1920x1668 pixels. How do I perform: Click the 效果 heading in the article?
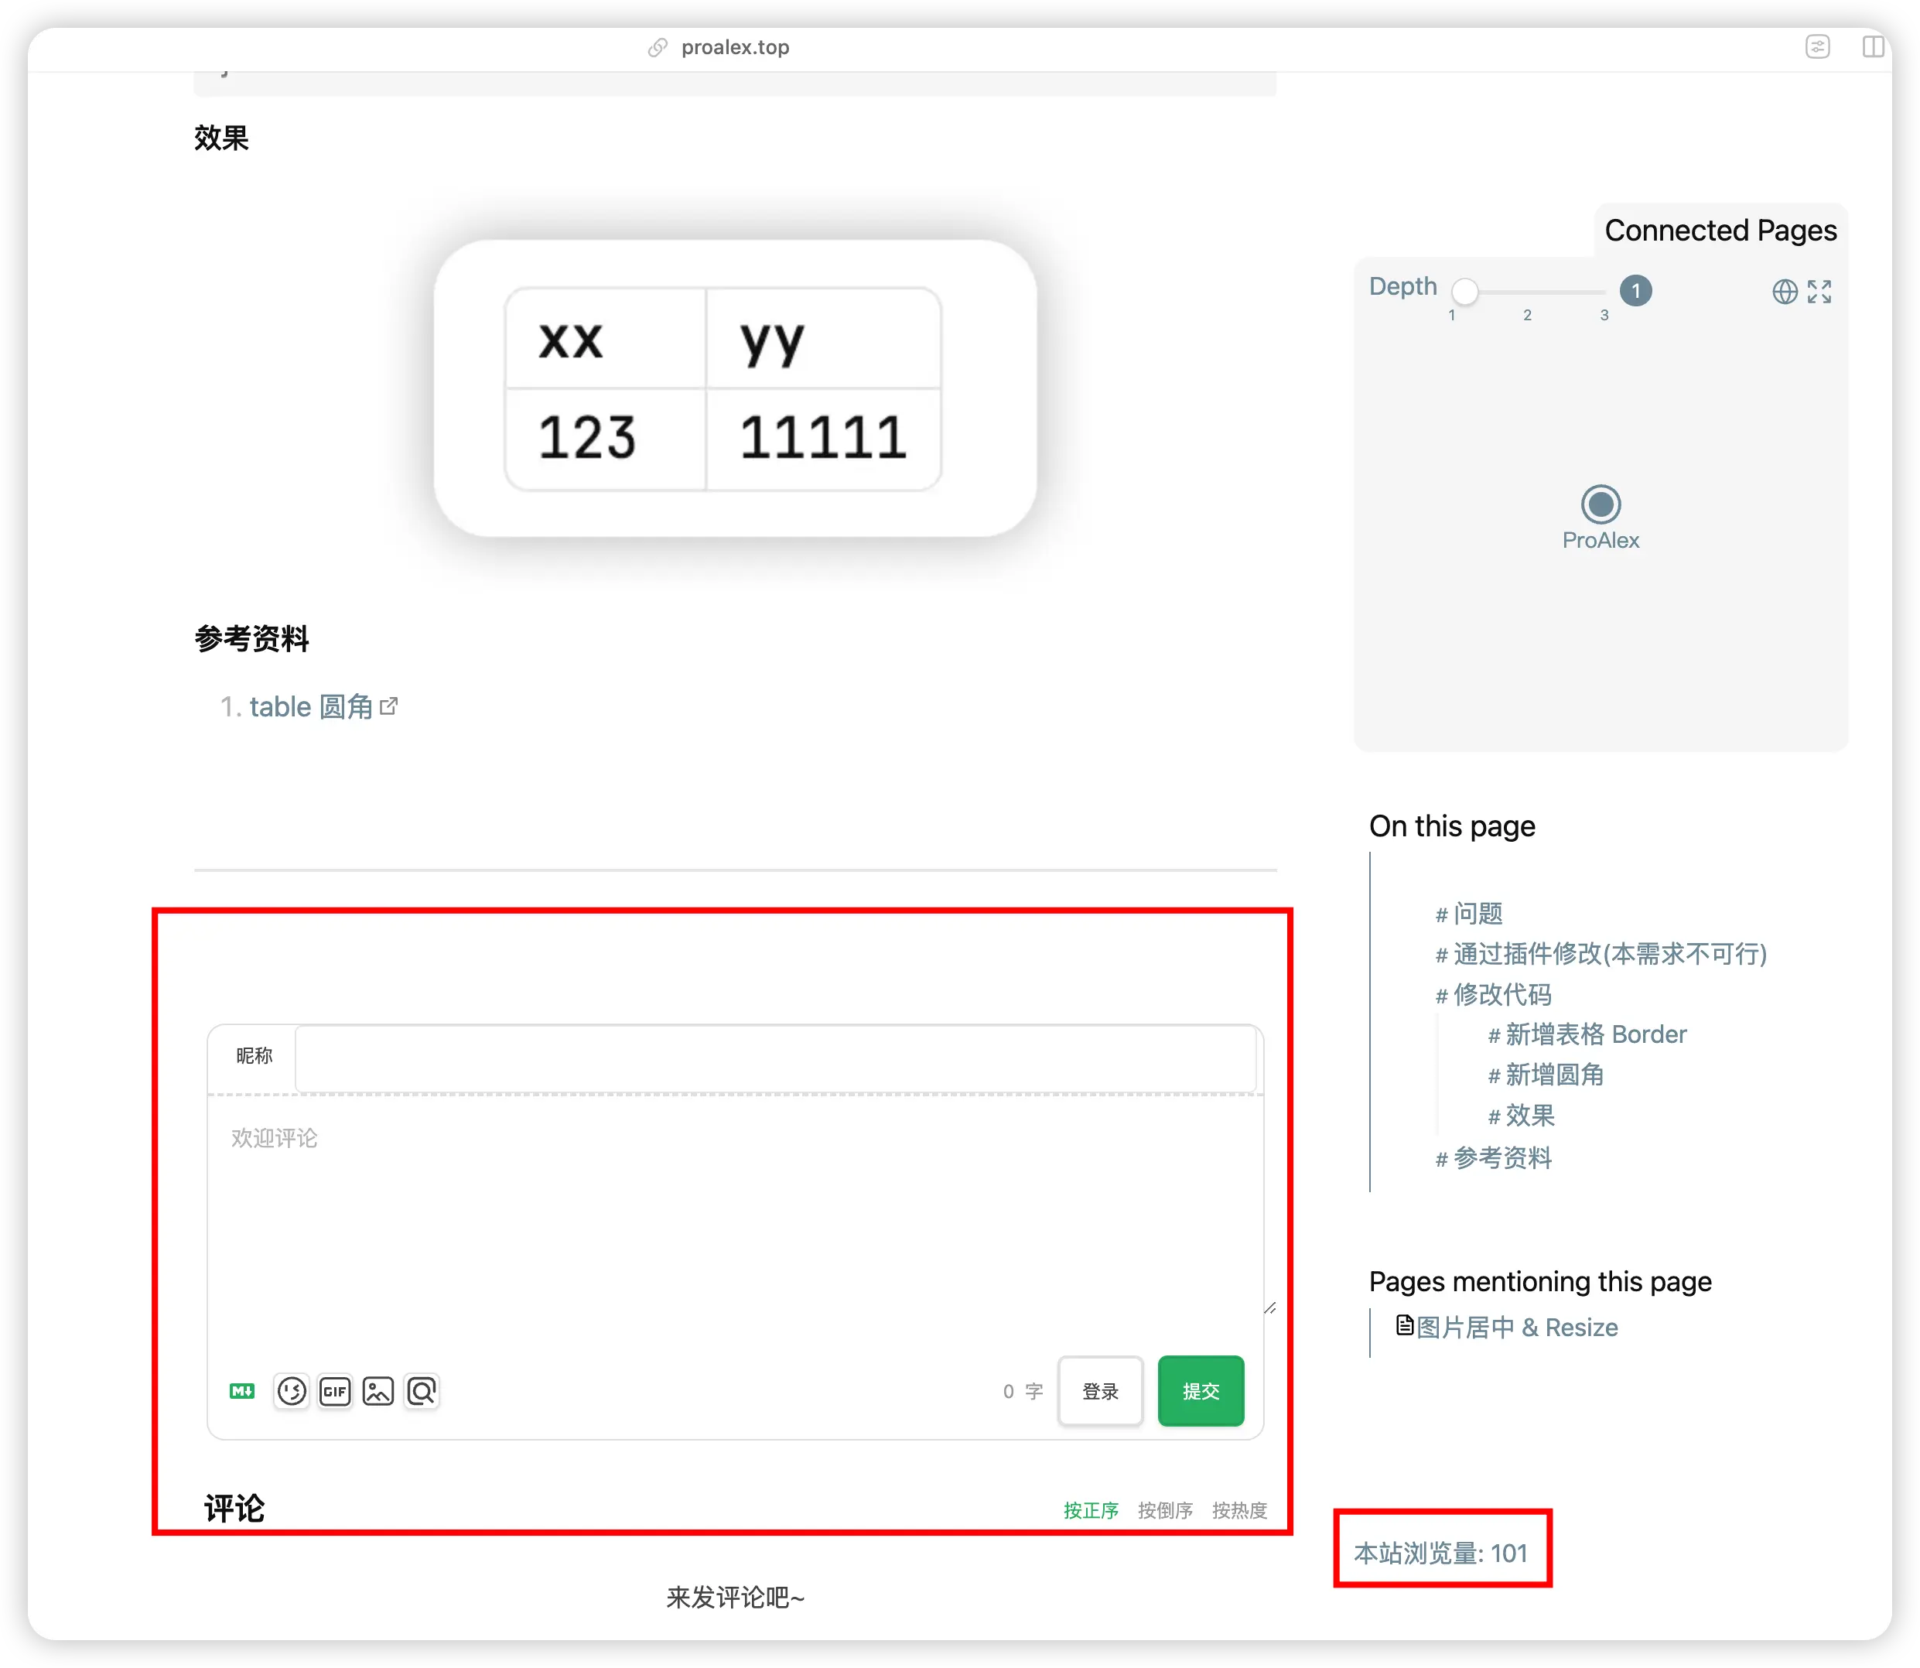(x=221, y=138)
